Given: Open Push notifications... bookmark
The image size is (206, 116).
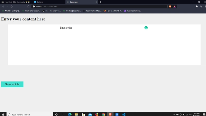Looking at the screenshot, I should (x=133, y=11).
